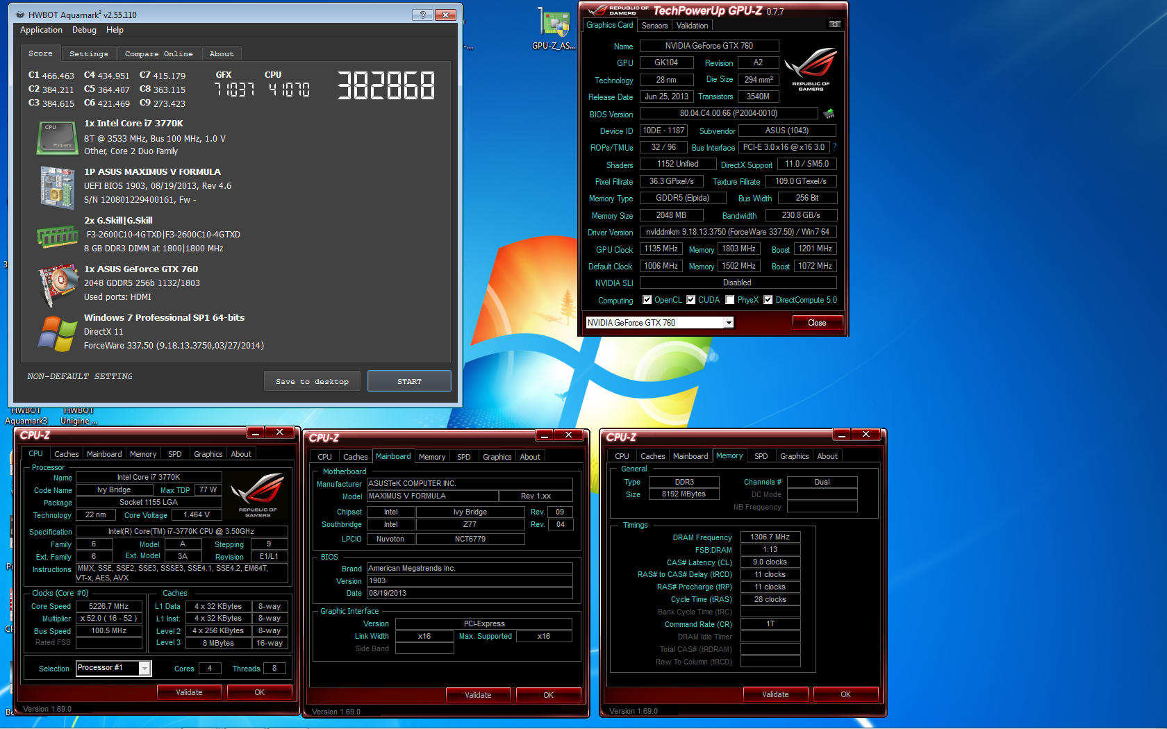1167x729 pixels.
Task: Open the GPU-Z_AS... desktop icon
Action: (x=554, y=29)
